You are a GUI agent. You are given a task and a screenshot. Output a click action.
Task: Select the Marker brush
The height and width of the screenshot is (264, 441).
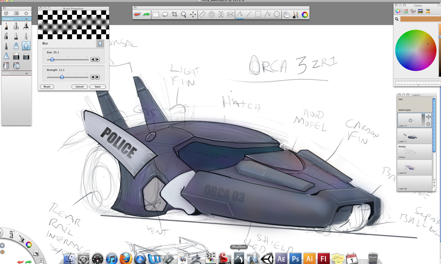tap(26, 26)
